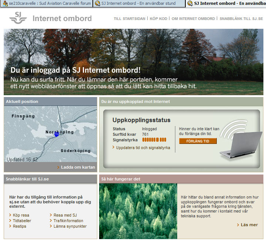Click the status value 'Inloggad'

pyautogui.click(x=149, y=129)
